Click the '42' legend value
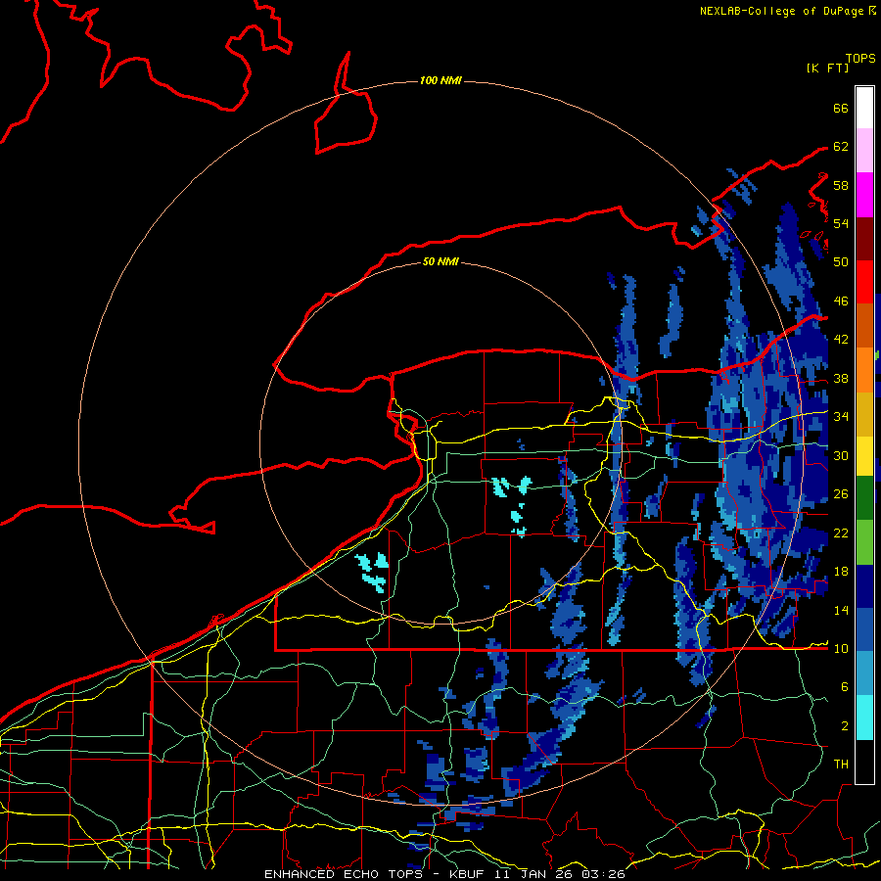This screenshot has width=881, height=881. [841, 339]
